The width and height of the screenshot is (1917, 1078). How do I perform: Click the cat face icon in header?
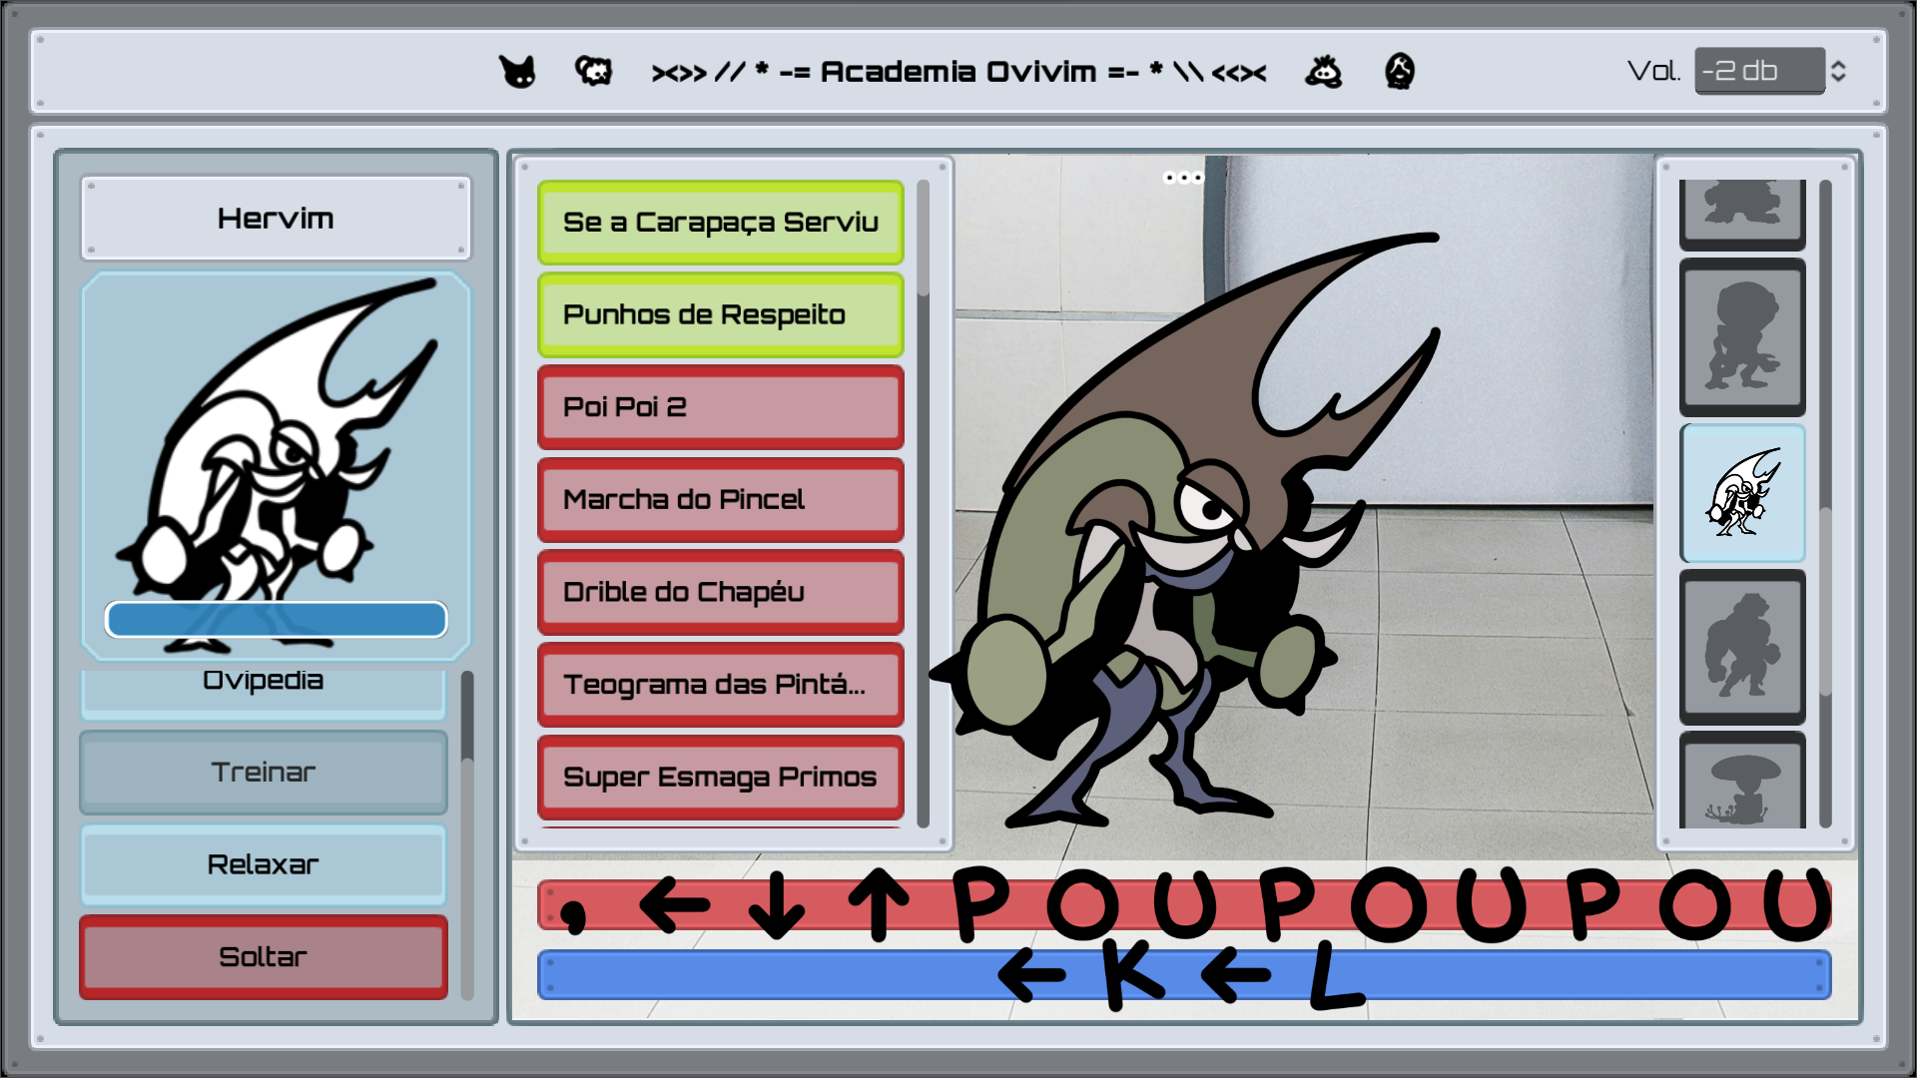pyautogui.click(x=517, y=72)
